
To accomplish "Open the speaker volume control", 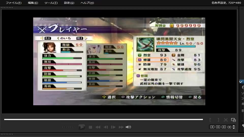I will tap(128, 127).
